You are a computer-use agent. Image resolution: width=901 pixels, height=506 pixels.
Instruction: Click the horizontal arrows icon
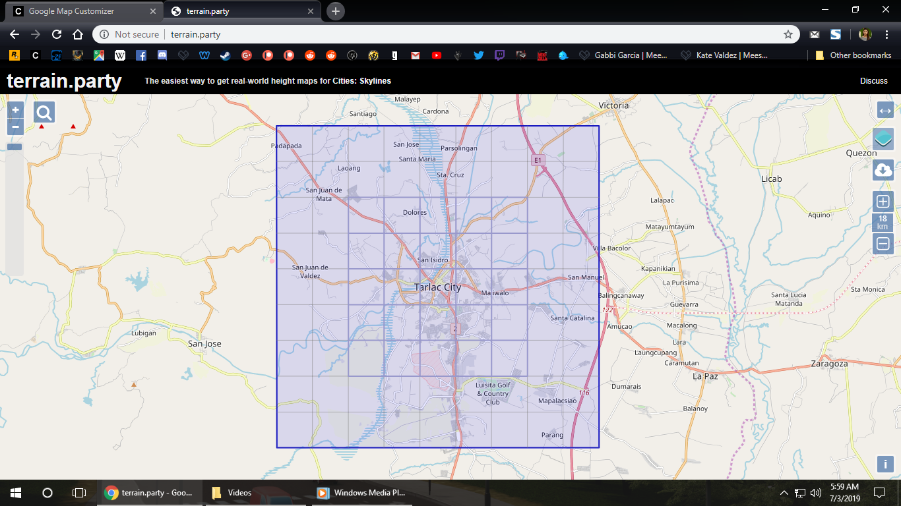point(885,111)
